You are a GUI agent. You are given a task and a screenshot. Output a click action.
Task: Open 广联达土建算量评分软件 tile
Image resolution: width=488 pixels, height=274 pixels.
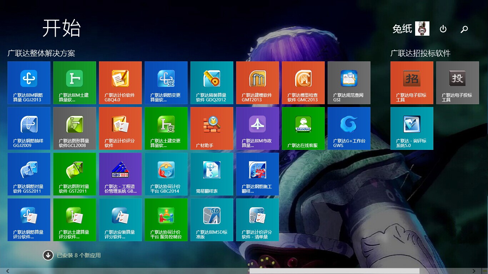75,220
